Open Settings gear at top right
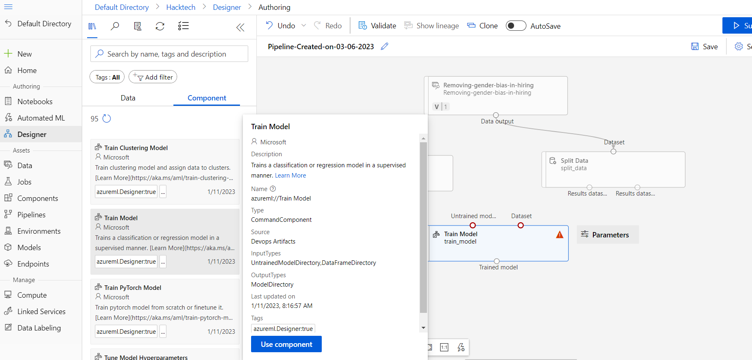The width and height of the screenshot is (752, 360). [x=739, y=46]
